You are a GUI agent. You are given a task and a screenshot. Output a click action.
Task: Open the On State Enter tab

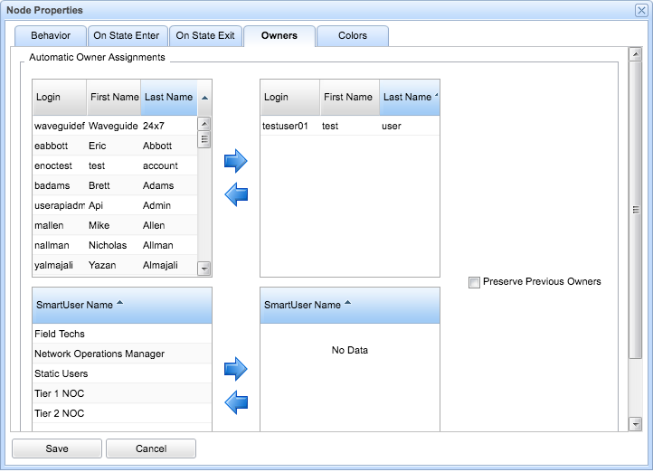[127, 36]
